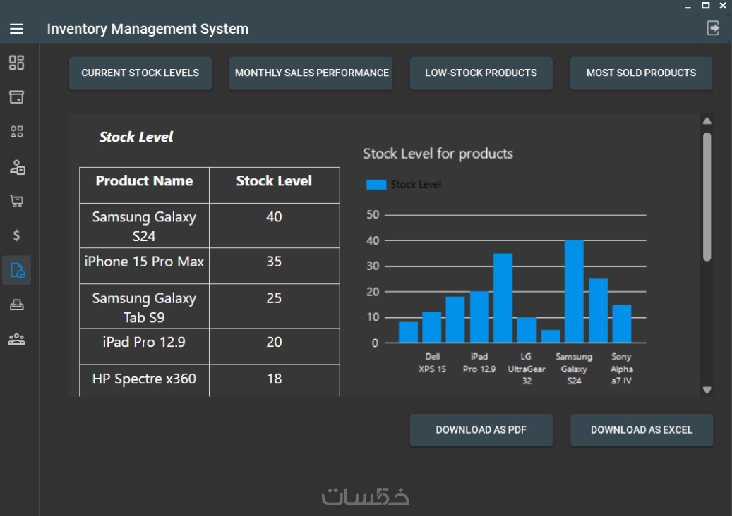Open the supplier person icon in sidebar
The image size is (732, 516).
(x=17, y=167)
